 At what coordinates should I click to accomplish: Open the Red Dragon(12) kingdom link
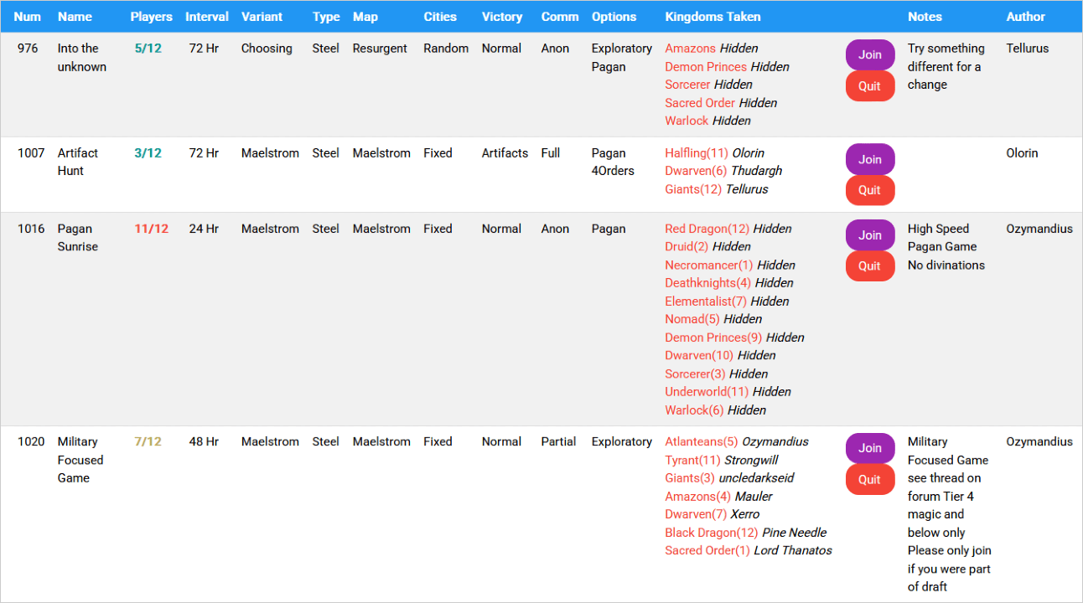(x=707, y=229)
